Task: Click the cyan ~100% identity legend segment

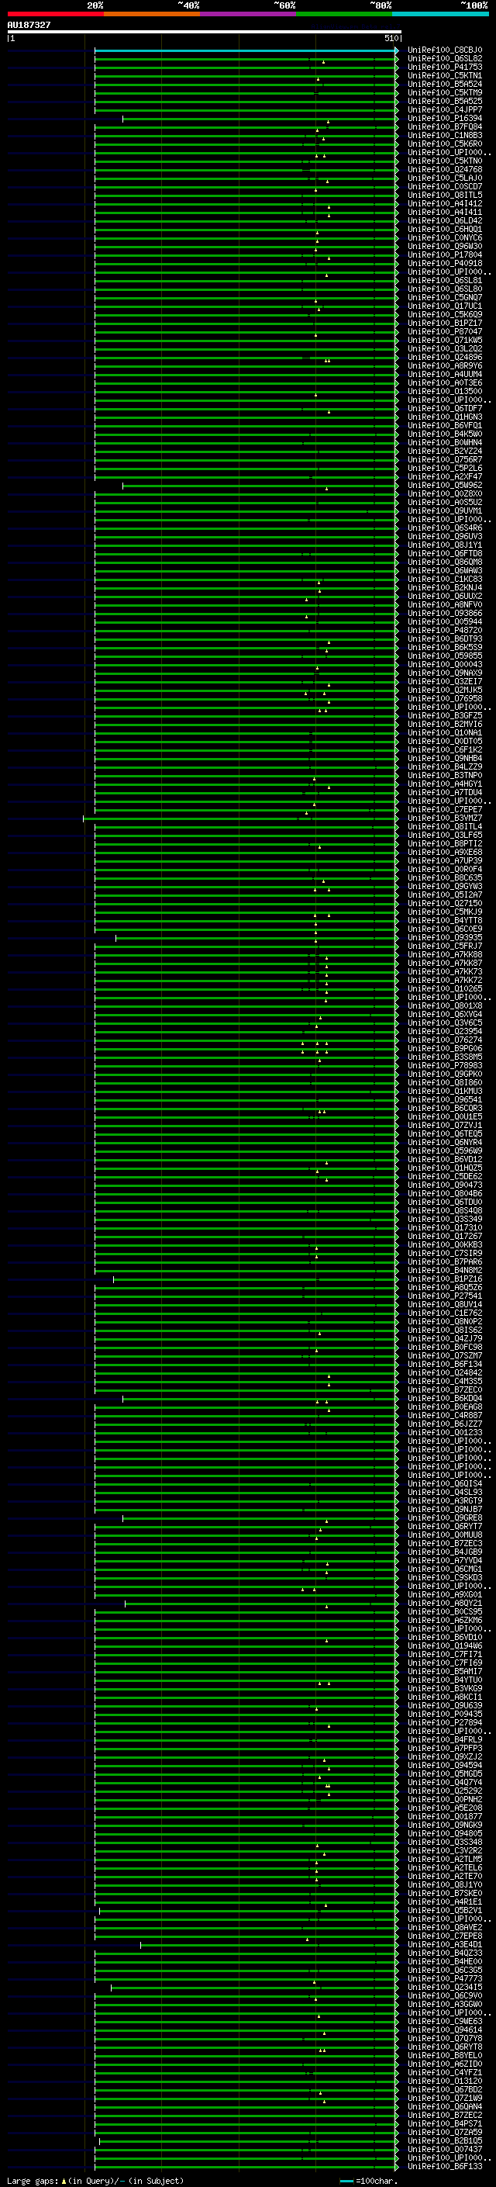Action: pyautogui.click(x=440, y=14)
